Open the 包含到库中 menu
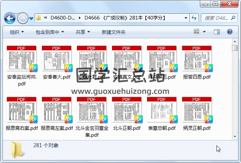Image resolution: width=241 pixels, height=163 pixels. pos(50,32)
